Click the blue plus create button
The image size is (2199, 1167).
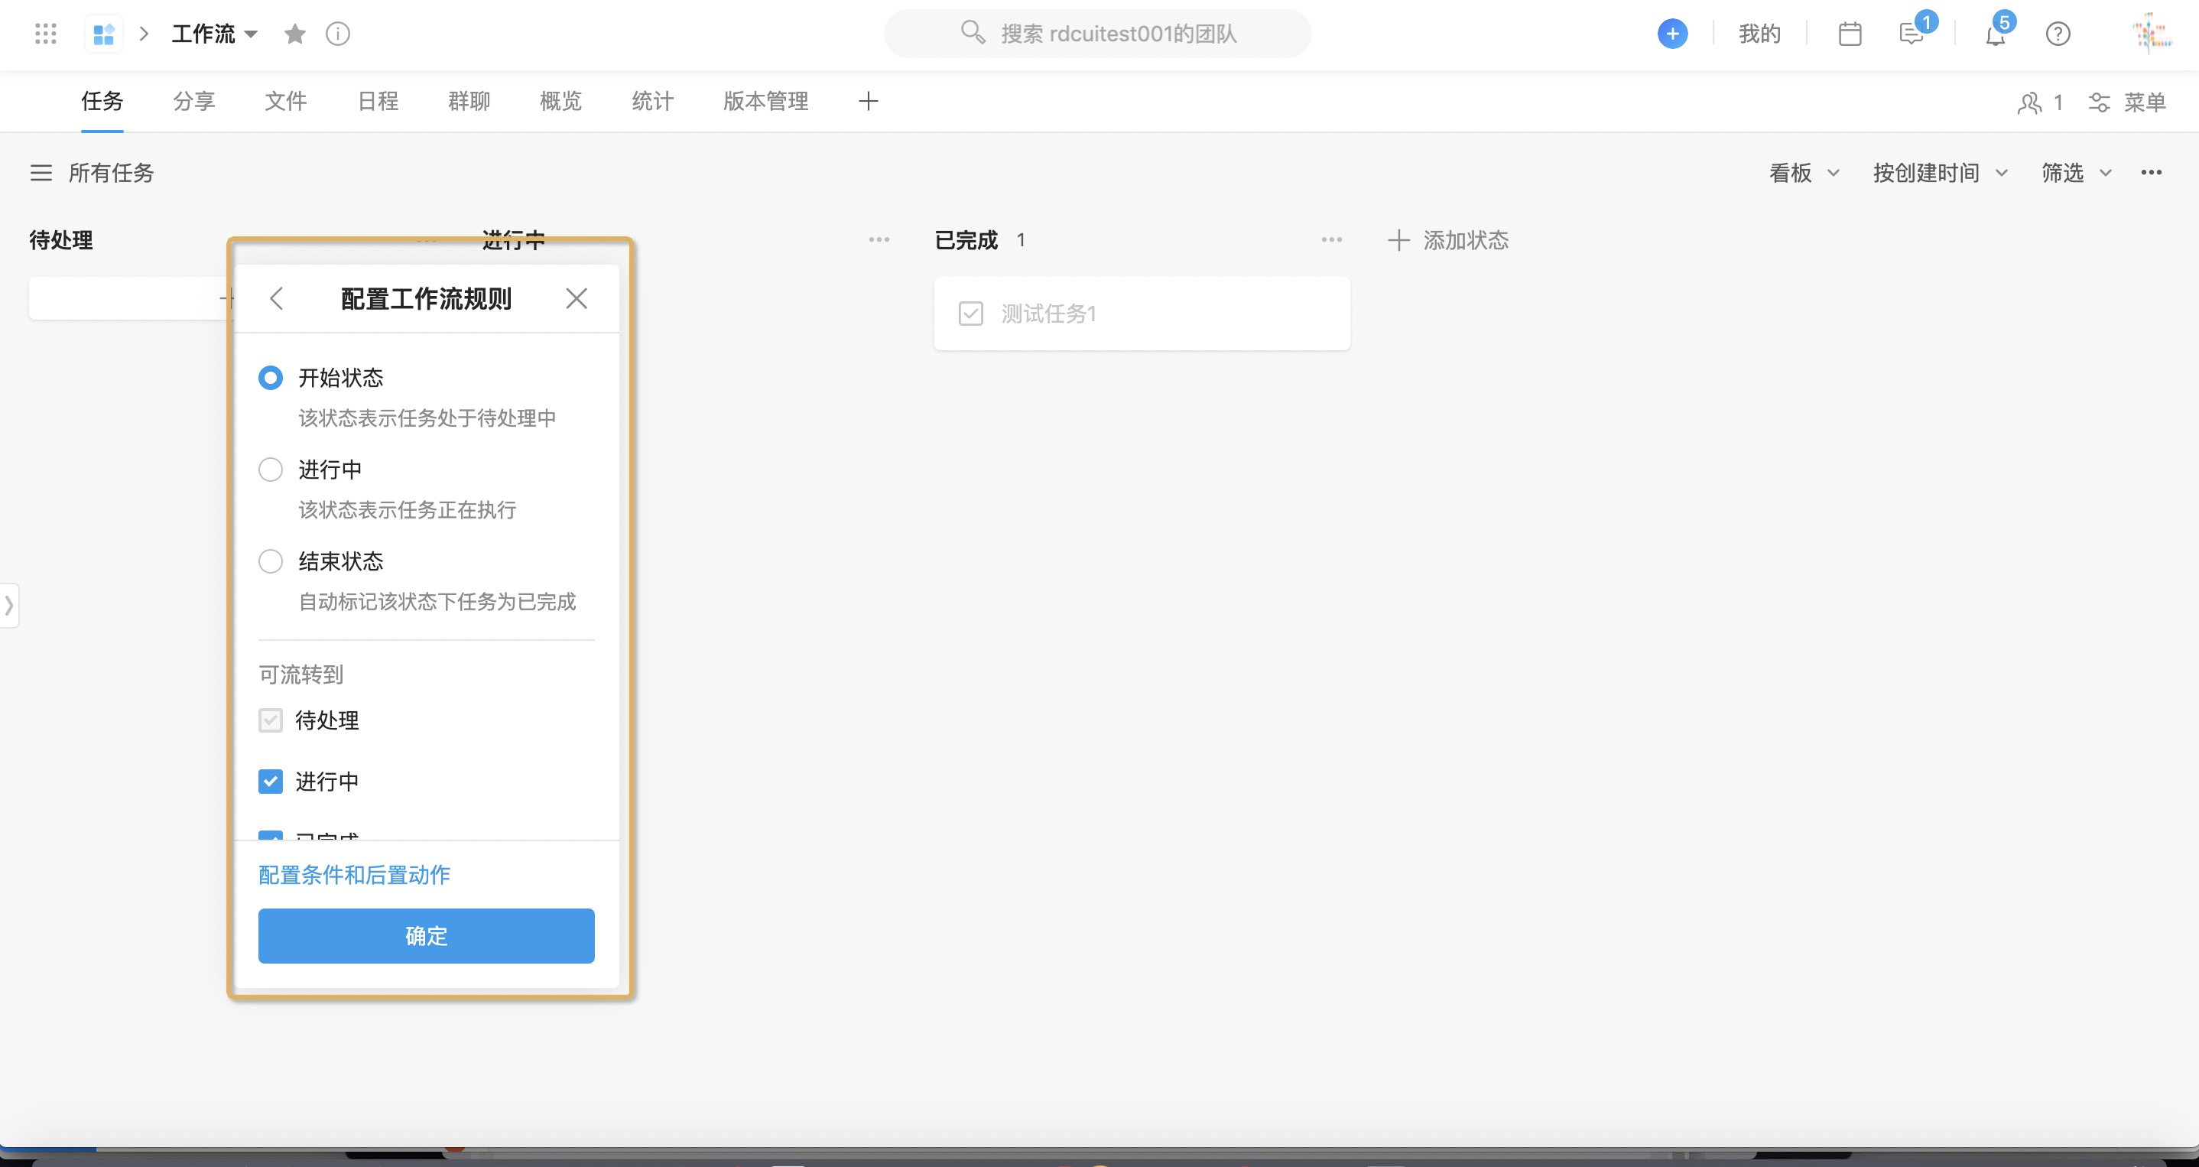pos(1672,34)
